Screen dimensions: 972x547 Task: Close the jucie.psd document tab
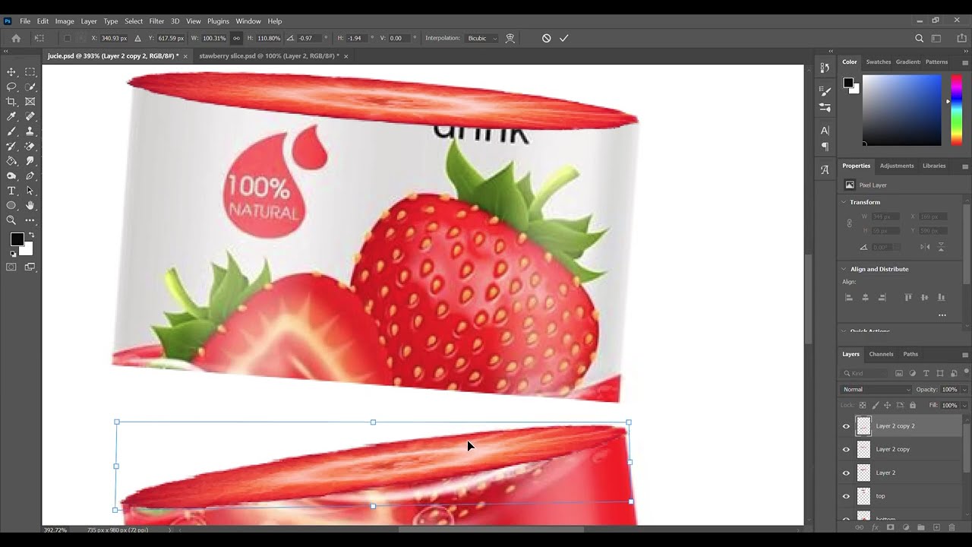pyautogui.click(x=186, y=56)
